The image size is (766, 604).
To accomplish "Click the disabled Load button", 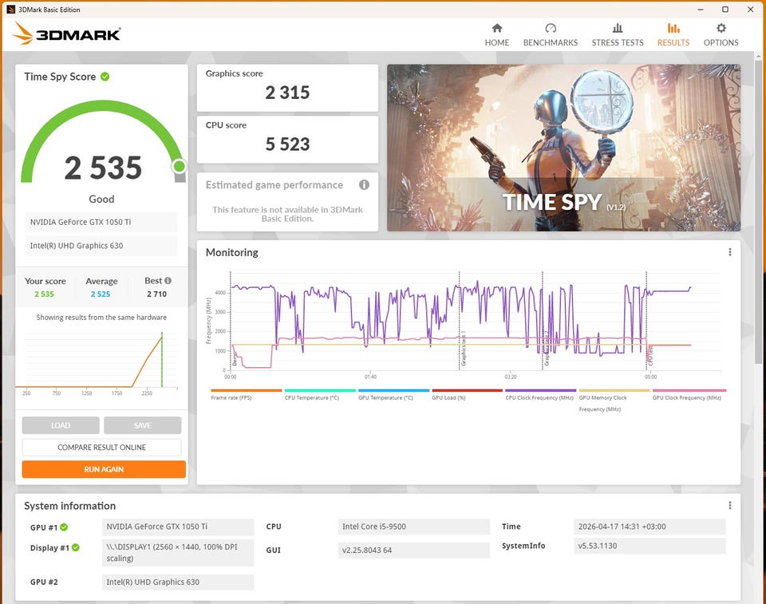I will coord(61,425).
